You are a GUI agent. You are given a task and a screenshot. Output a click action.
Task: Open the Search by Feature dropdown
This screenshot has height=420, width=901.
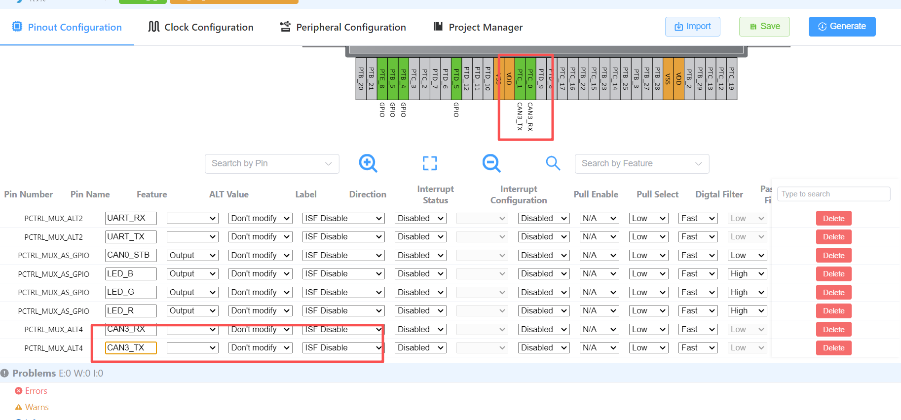pyautogui.click(x=641, y=163)
